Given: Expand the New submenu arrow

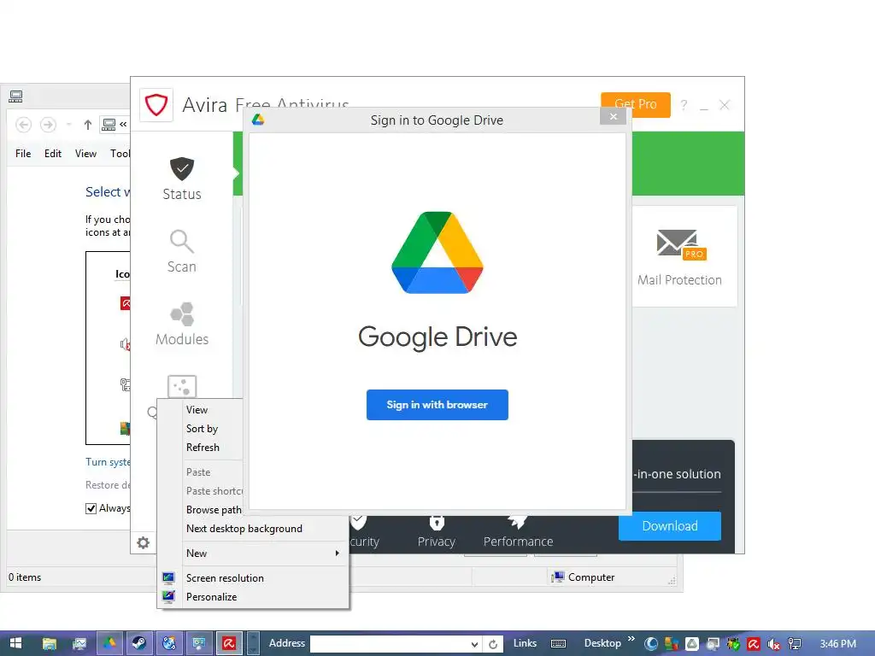Looking at the screenshot, I should (x=337, y=553).
